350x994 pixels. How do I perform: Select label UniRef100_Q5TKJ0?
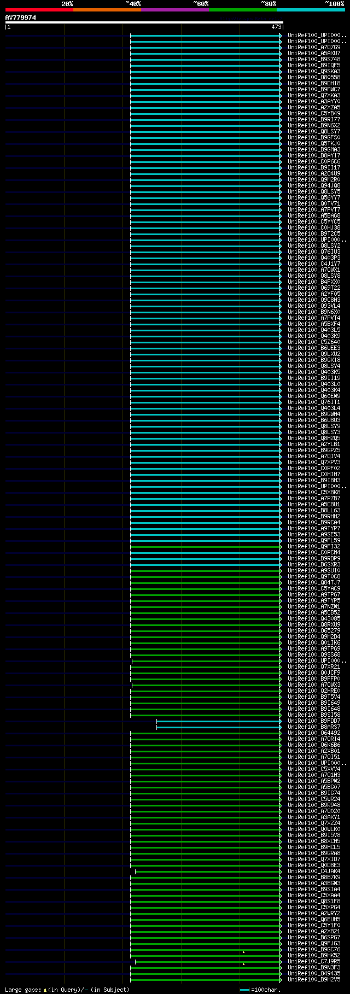(314, 144)
